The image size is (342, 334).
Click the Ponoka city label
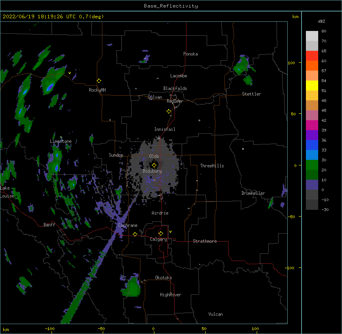click(190, 54)
